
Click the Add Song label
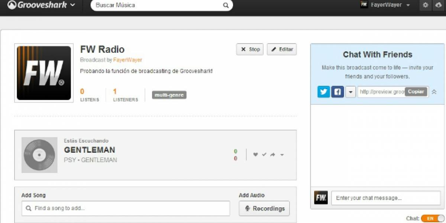tap(33, 195)
